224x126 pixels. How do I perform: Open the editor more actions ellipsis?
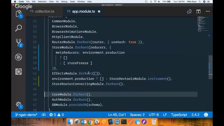coord(208,11)
